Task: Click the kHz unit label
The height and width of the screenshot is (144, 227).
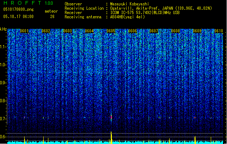Action: [x=3, y=29]
